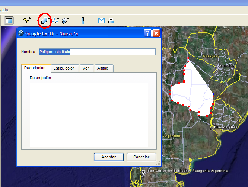Open the Altitud tab

[x=104, y=68]
